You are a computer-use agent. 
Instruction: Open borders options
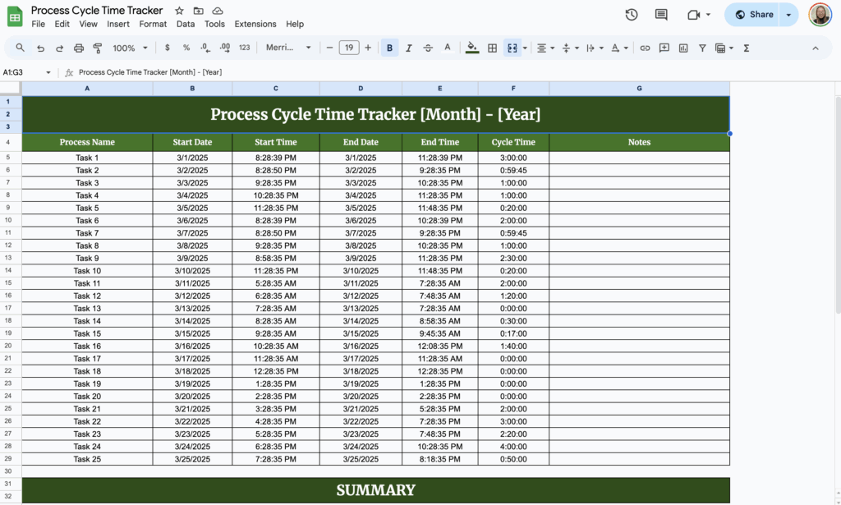[491, 48]
